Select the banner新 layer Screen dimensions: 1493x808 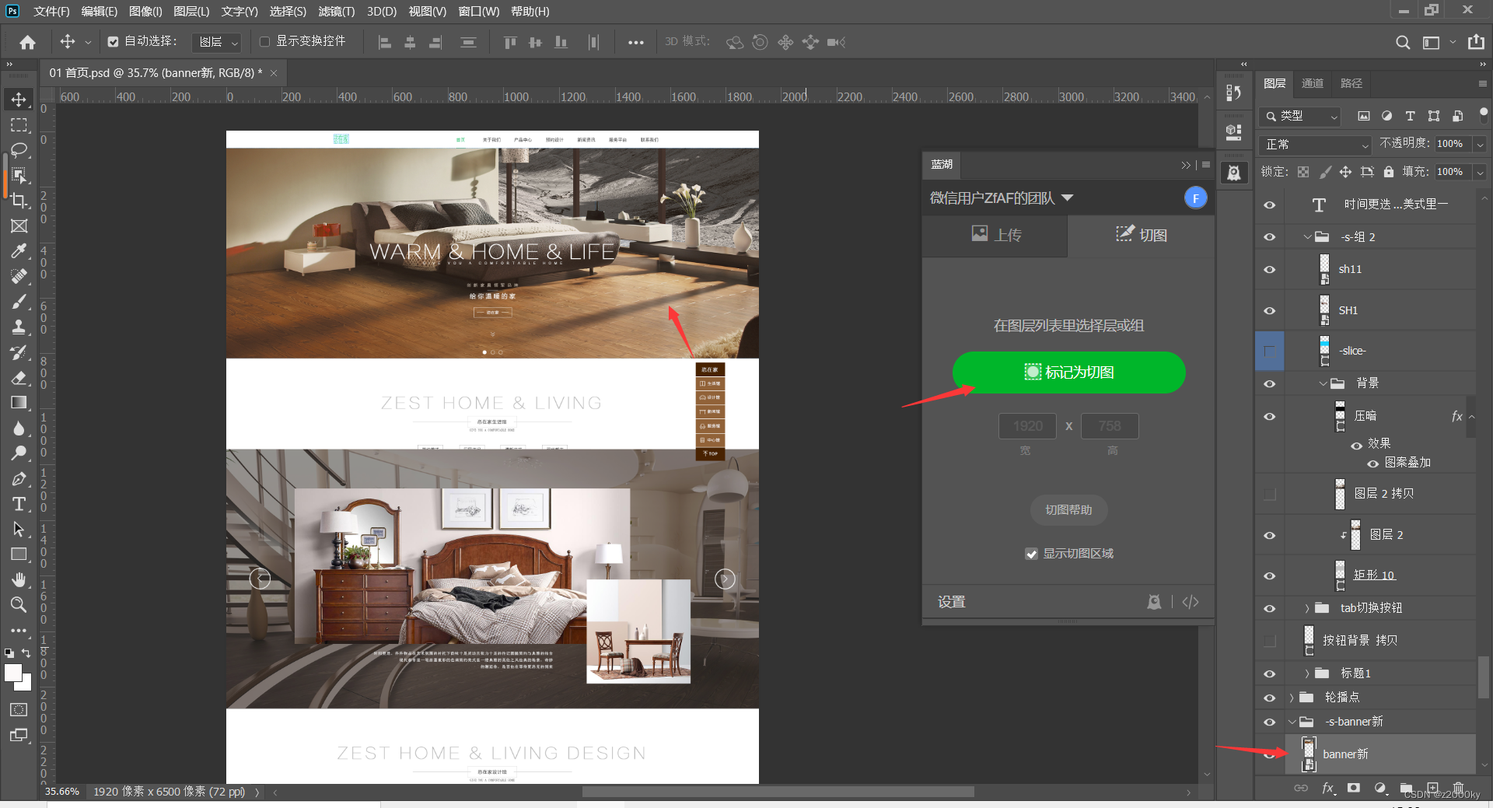1380,754
